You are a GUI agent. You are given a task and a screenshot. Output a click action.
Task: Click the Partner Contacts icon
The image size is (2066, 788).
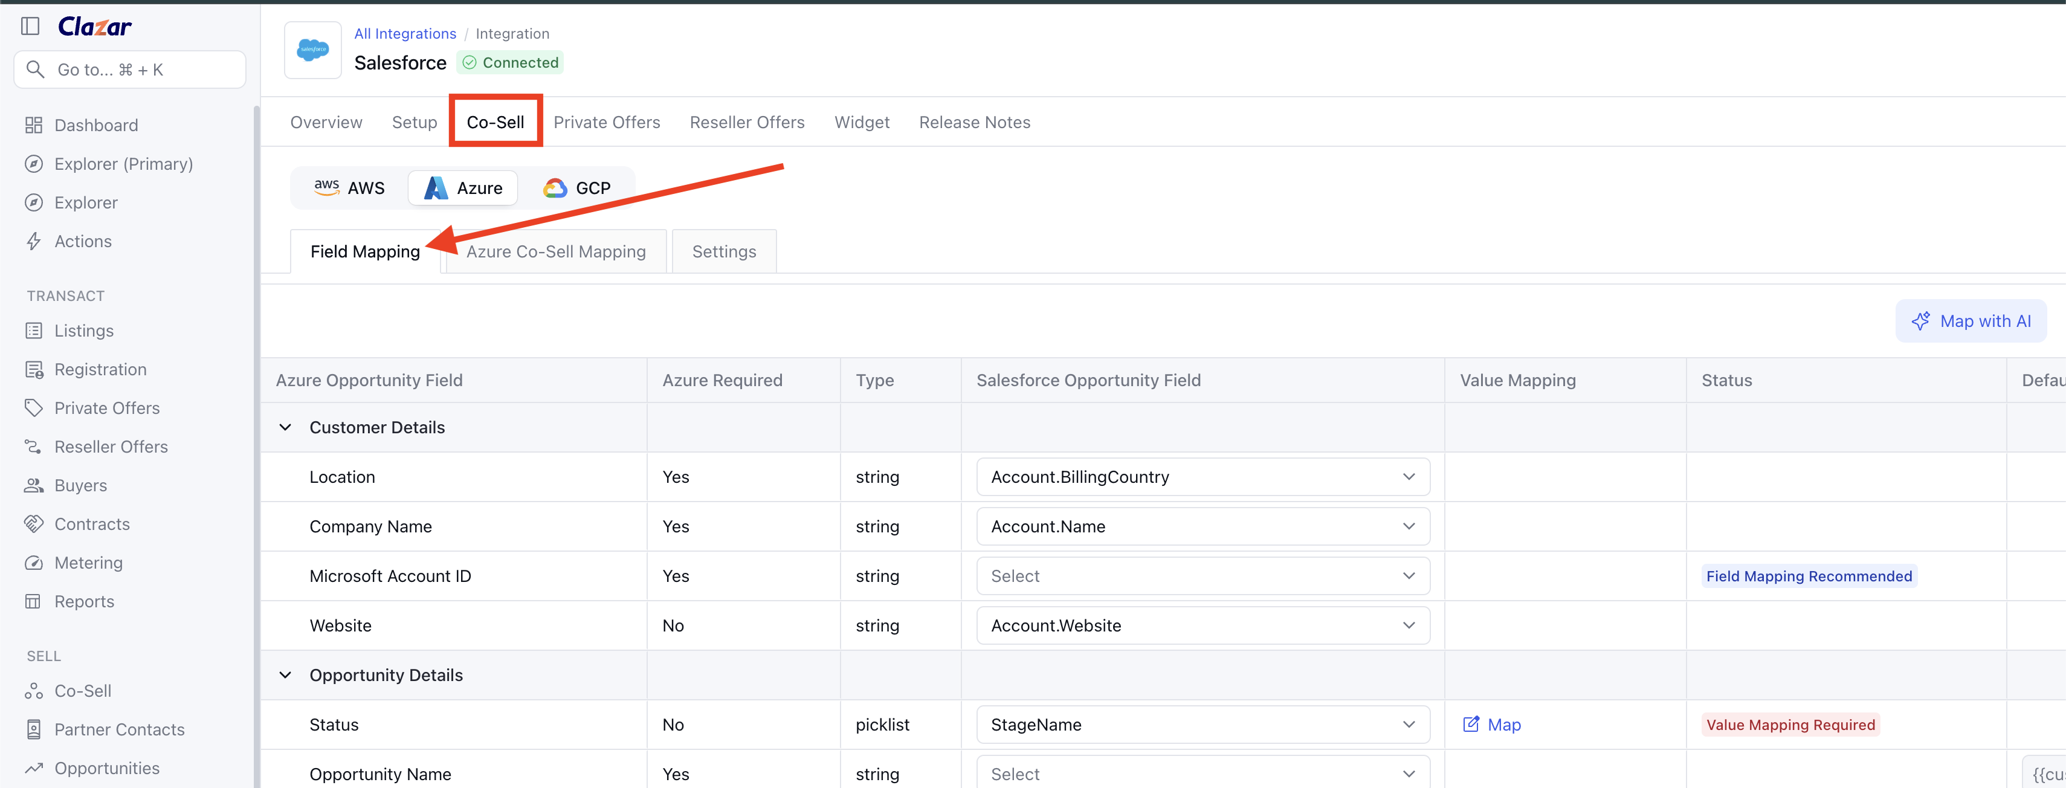pos(34,729)
